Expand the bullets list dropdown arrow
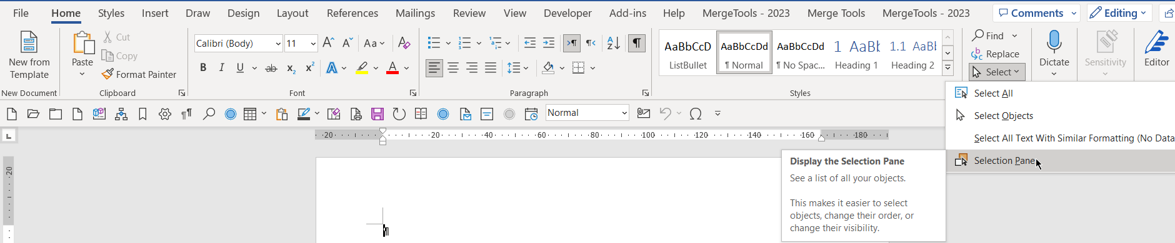The width and height of the screenshot is (1175, 243). (448, 43)
